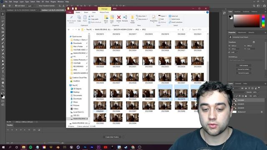Screen dimensions: 267x150
Task: Click Rename in the Explorer ribbon
Action: point(125,18)
